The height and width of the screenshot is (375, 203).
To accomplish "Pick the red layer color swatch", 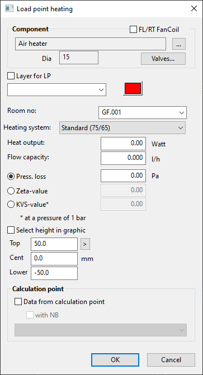I will pyautogui.click(x=133, y=88).
